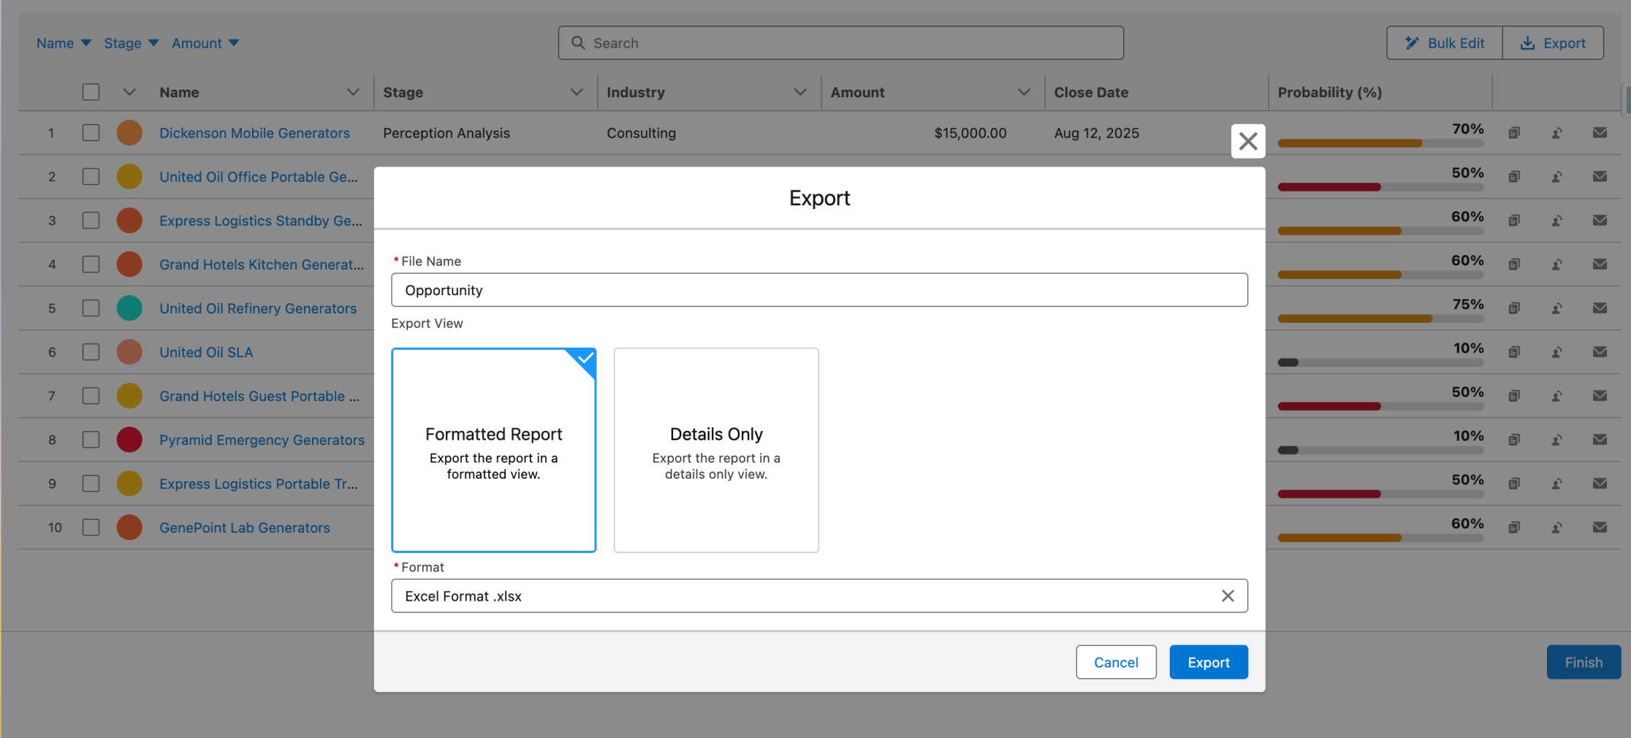The width and height of the screenshot is (1631, 738).
Task: Click the Search input field
Action: [x=841, y=43]
